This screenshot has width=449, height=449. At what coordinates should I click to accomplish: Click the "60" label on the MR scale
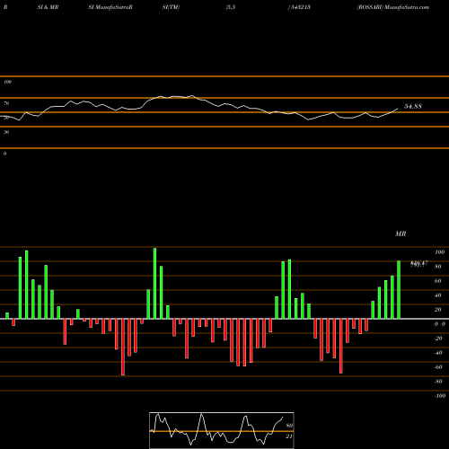[x=438, y=281]
